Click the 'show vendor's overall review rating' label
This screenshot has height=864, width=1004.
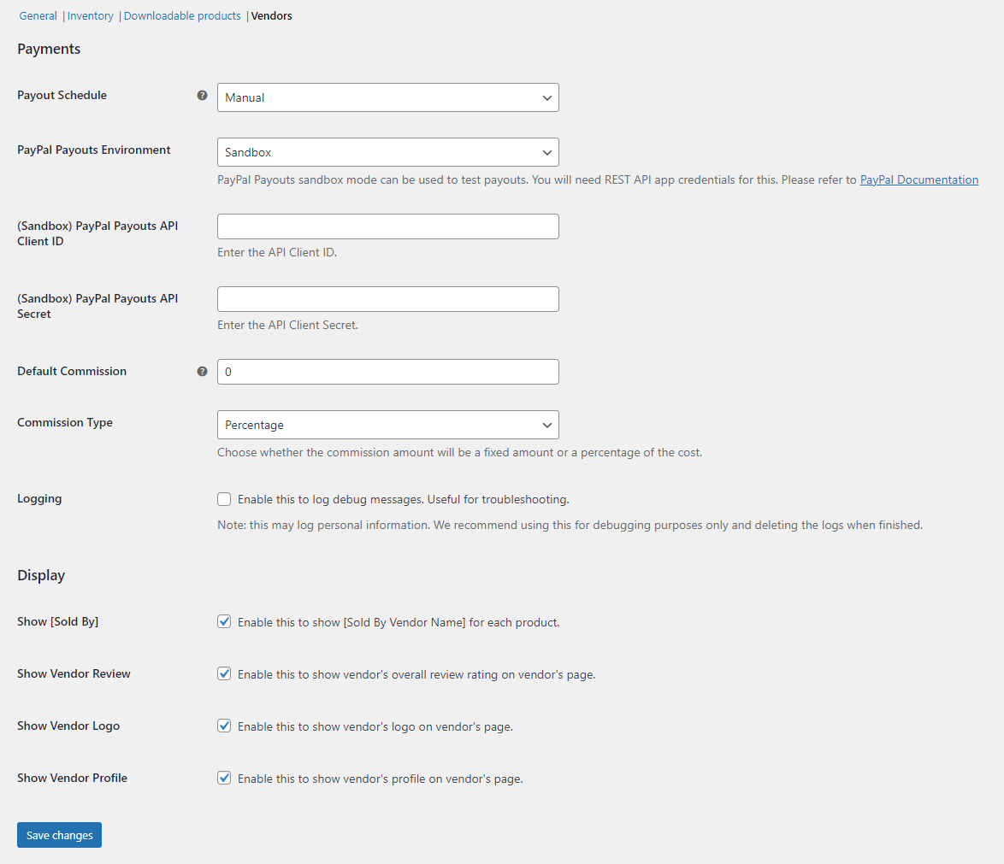coord(416,674)
